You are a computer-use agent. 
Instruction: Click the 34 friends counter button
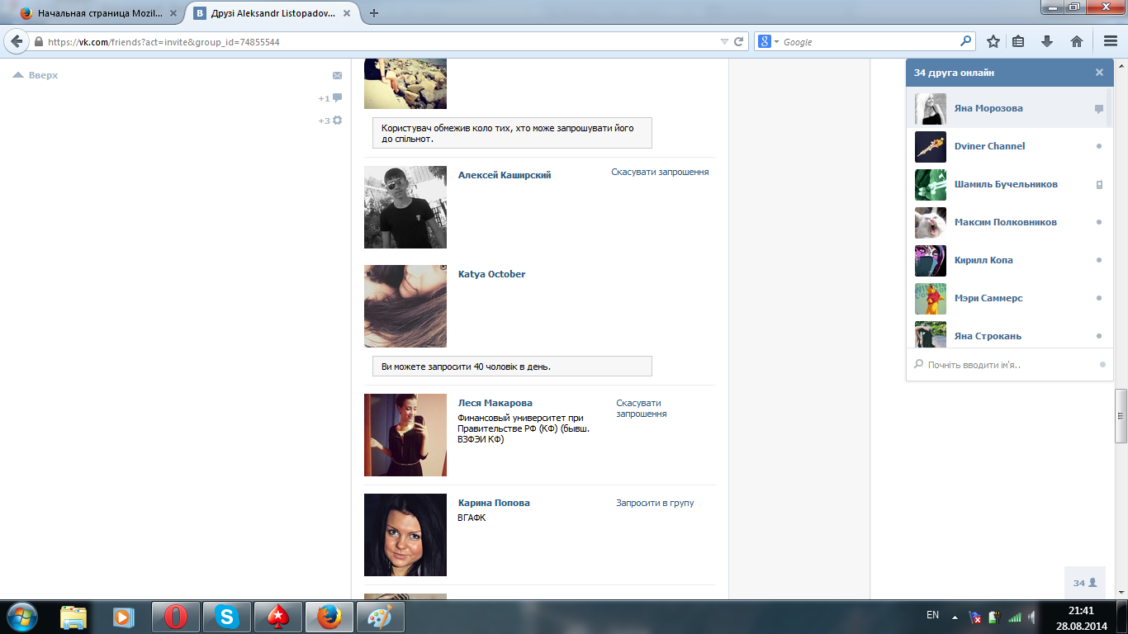click(1085, 583)
